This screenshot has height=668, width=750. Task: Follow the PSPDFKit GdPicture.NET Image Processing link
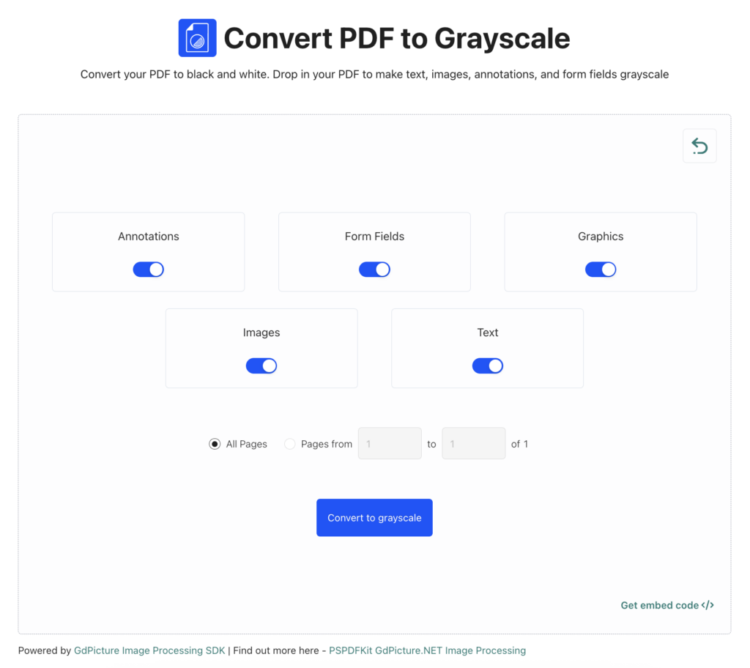[x=427, y=650]
